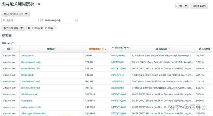Click the magnifier icon in the search term field

[x=4, y=20]
